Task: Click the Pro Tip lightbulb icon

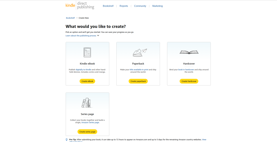Action: point(66,140)
